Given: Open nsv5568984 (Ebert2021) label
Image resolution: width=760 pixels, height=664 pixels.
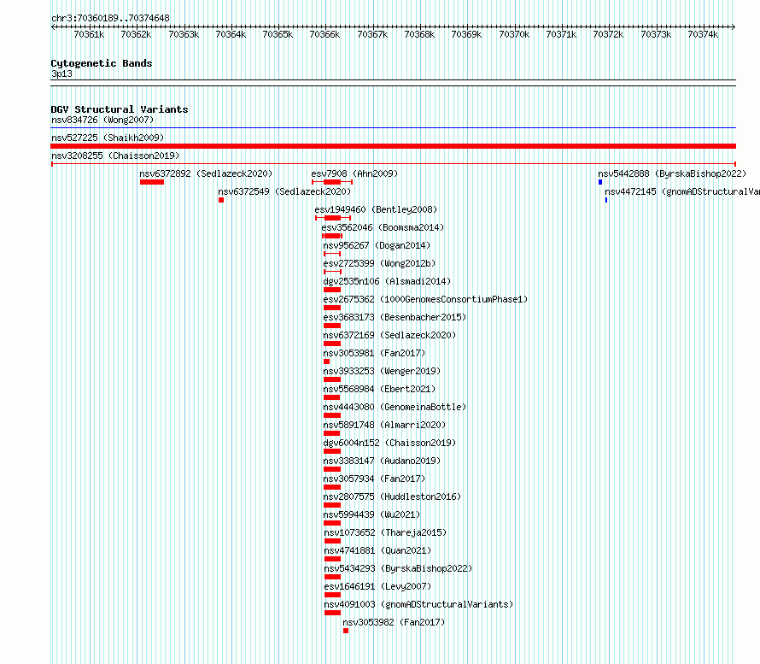Looking at the screenshot, I should coord(379,389).
